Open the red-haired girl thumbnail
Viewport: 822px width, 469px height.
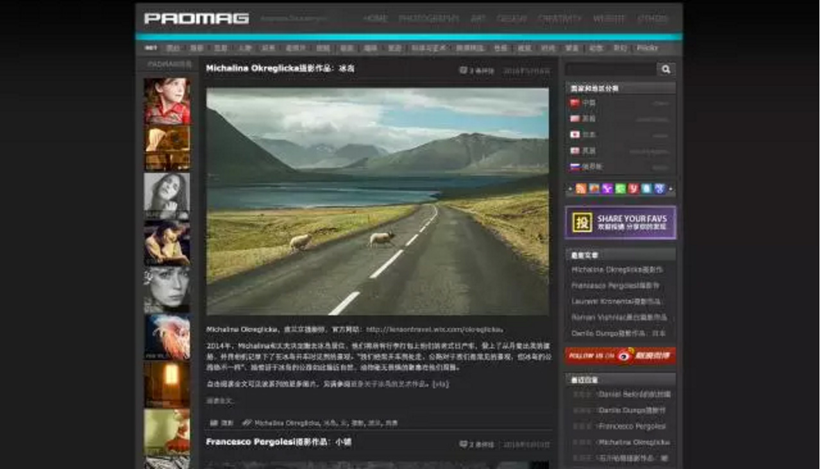[167, 101]
